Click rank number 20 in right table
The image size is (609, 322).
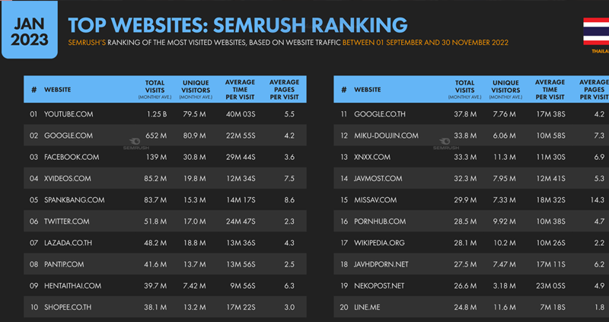point(344,308)
